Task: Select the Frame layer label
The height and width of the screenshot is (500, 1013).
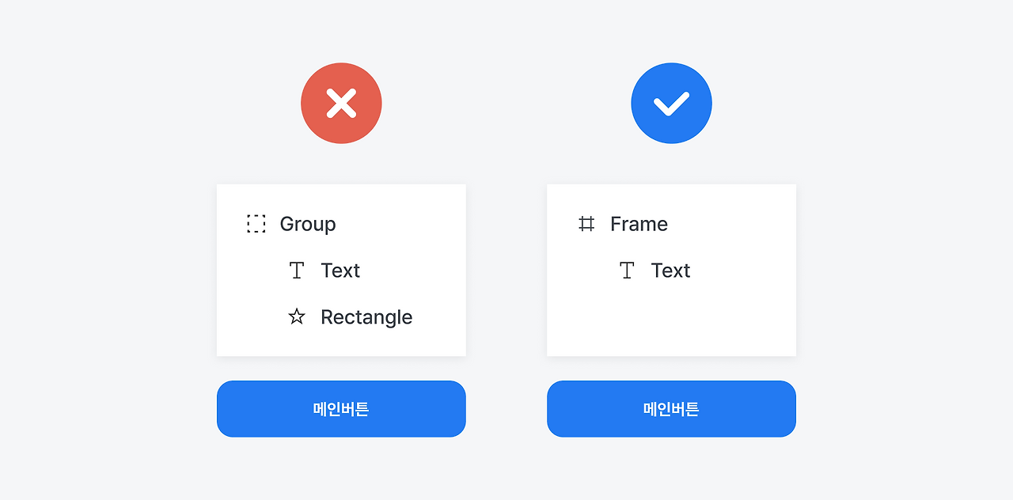Action: pyautogui.click(x=639, y=224)
